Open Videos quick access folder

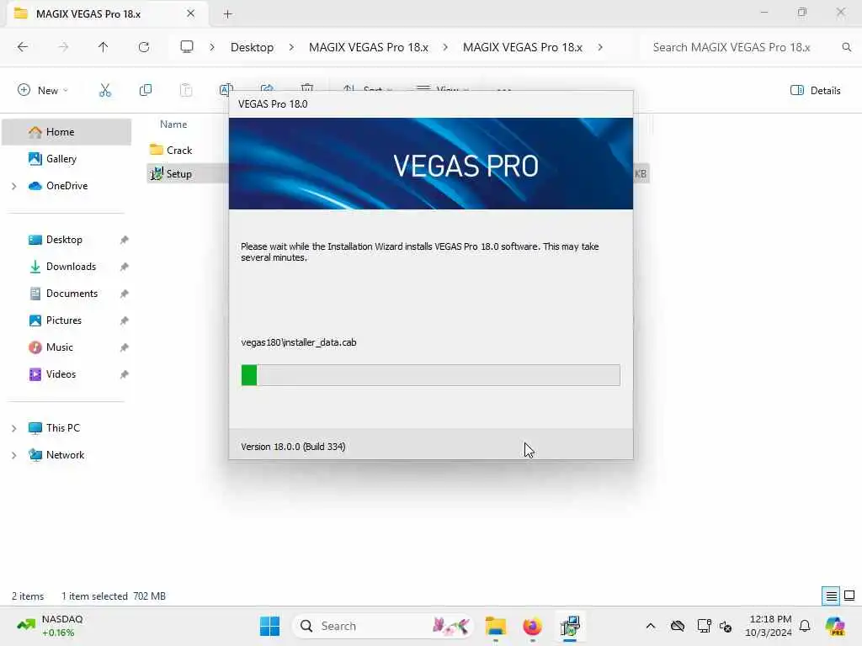pos(61,374)
